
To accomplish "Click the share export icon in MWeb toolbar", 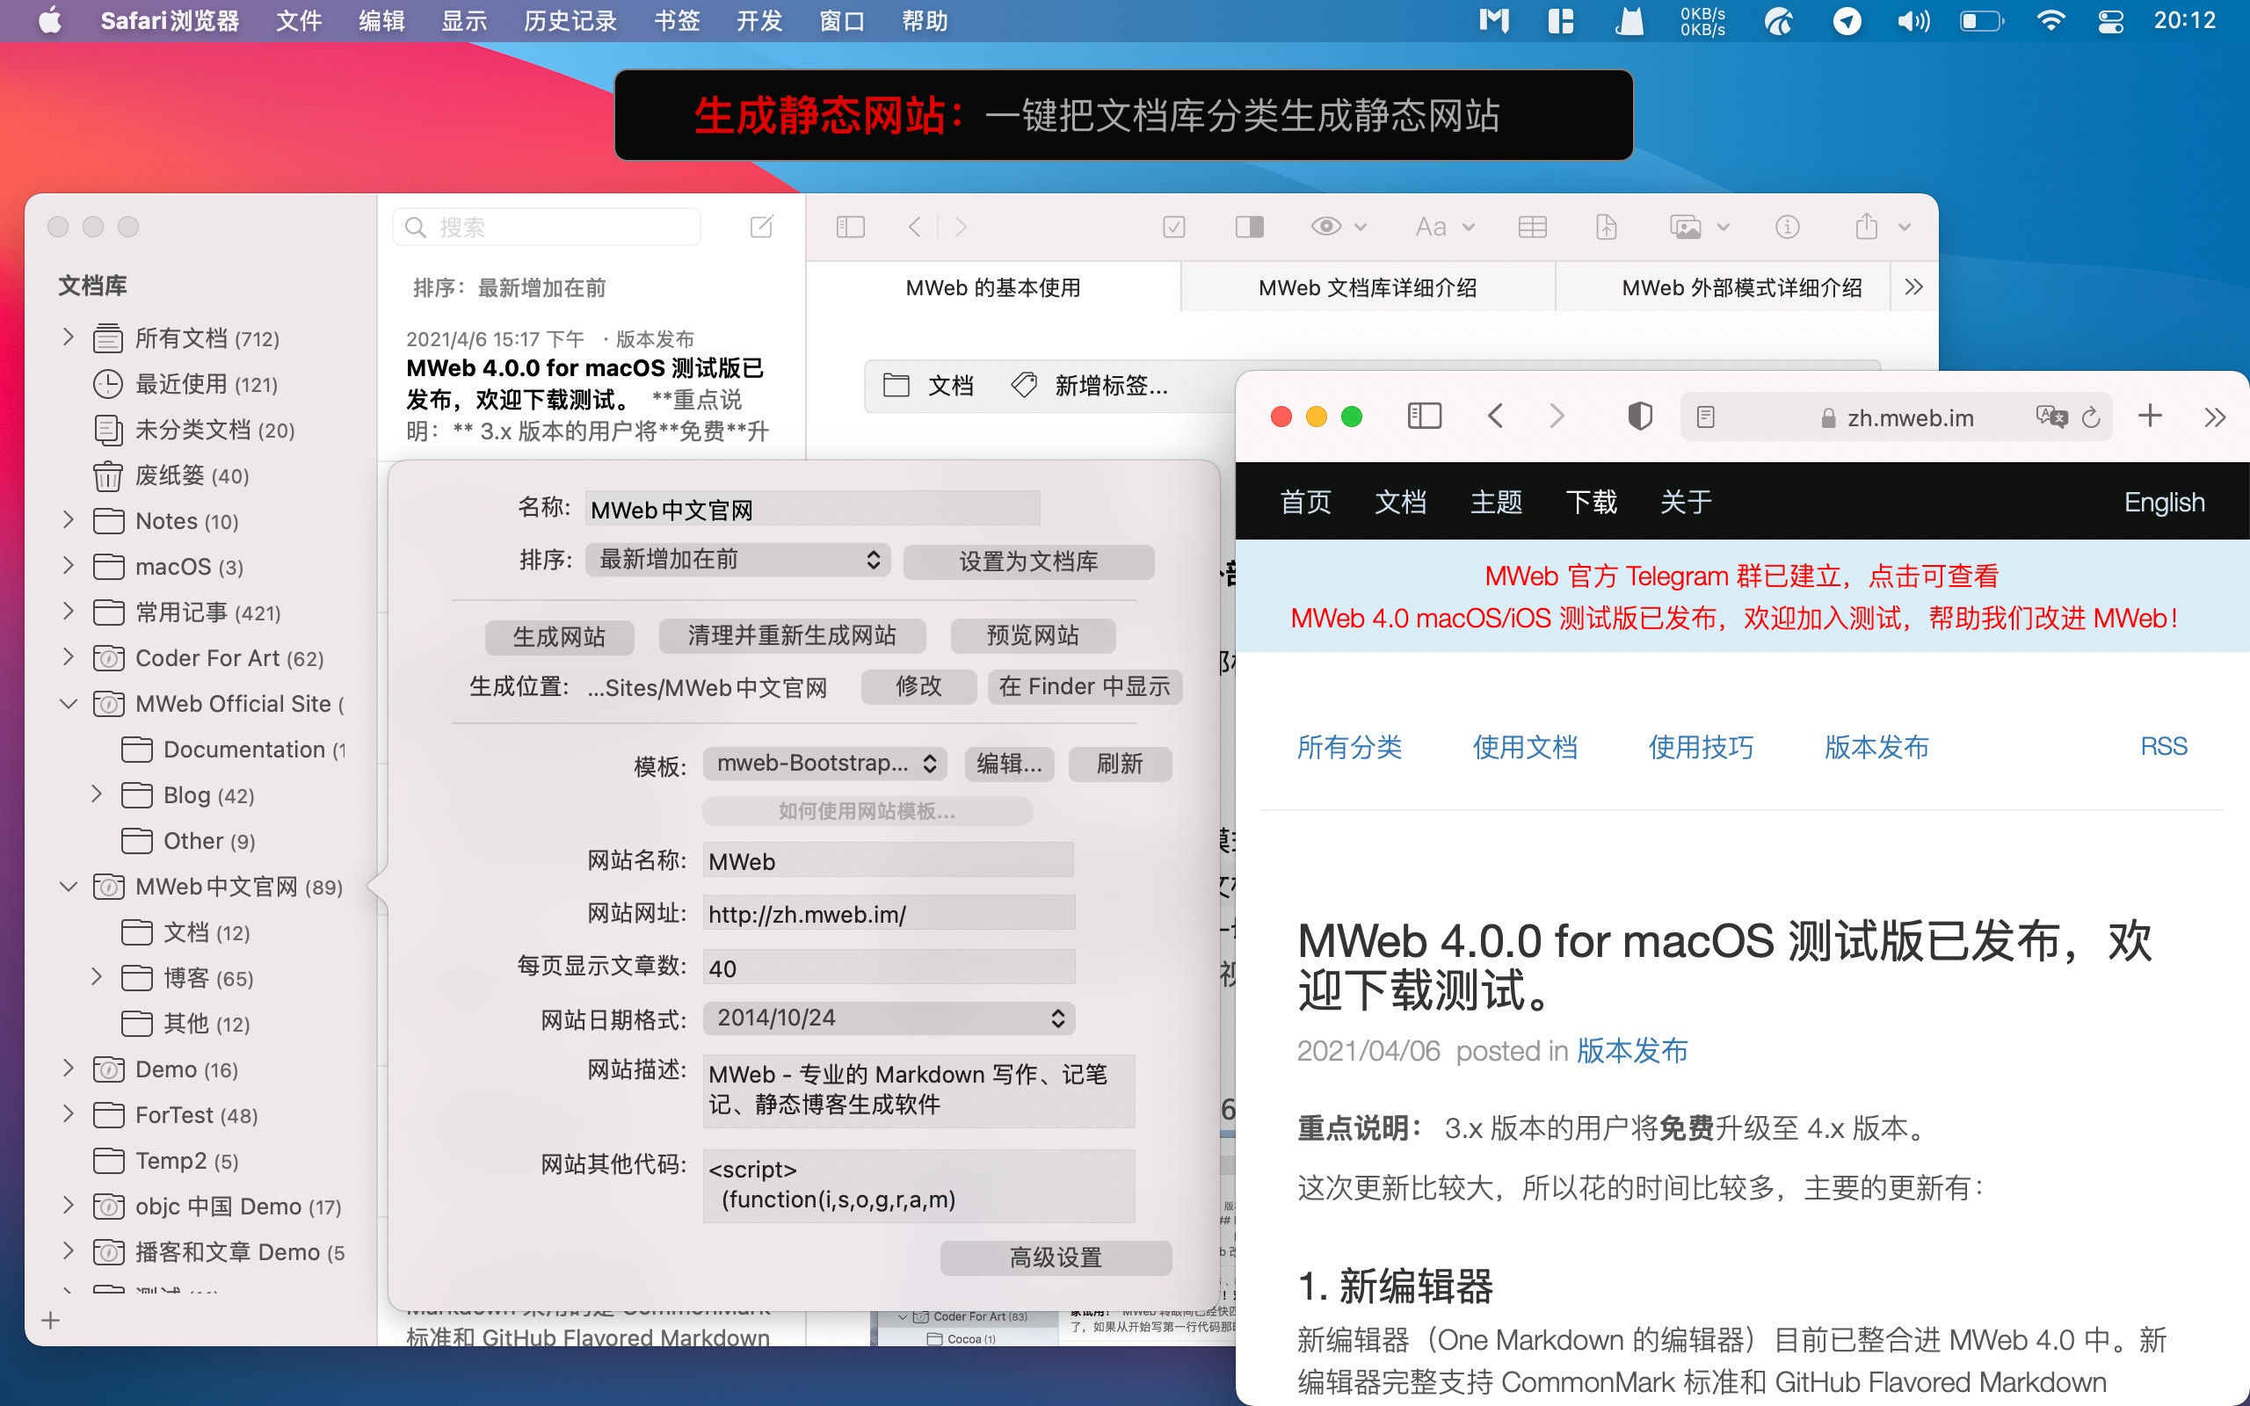I will point(1866,227).
